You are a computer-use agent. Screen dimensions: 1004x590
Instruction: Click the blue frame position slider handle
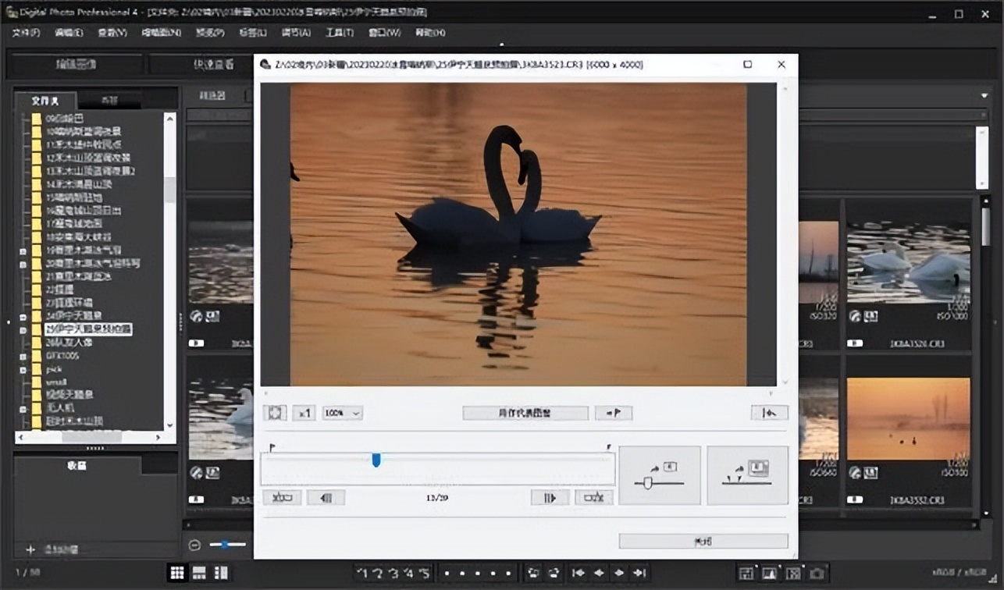click(x=376, y=460)
